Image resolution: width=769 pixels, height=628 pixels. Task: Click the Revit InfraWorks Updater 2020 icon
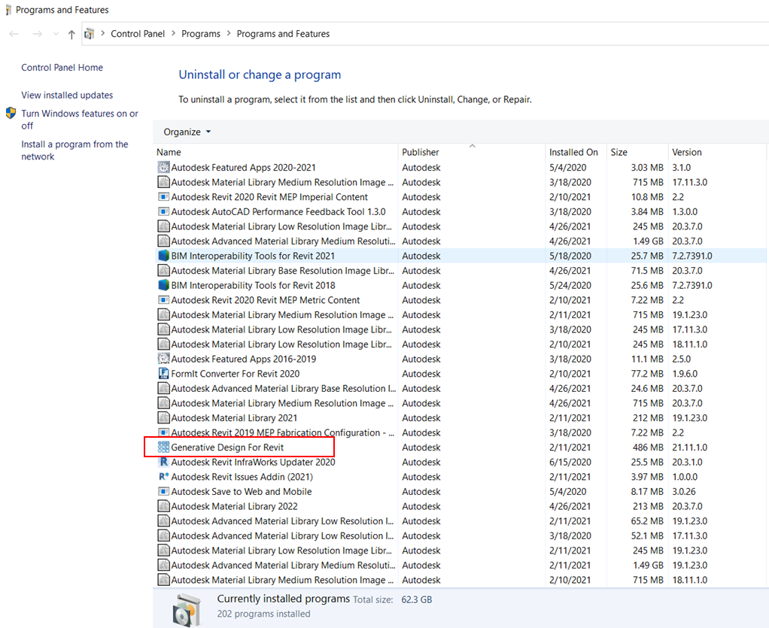(x=163, y=462)
